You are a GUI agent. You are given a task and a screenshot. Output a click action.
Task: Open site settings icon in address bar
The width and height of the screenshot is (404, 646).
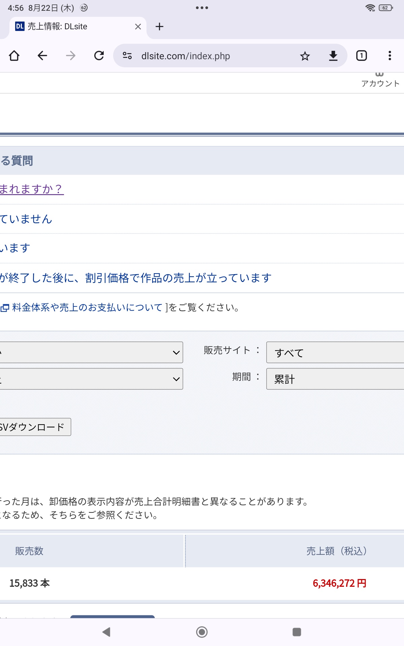tap(127, 56)
